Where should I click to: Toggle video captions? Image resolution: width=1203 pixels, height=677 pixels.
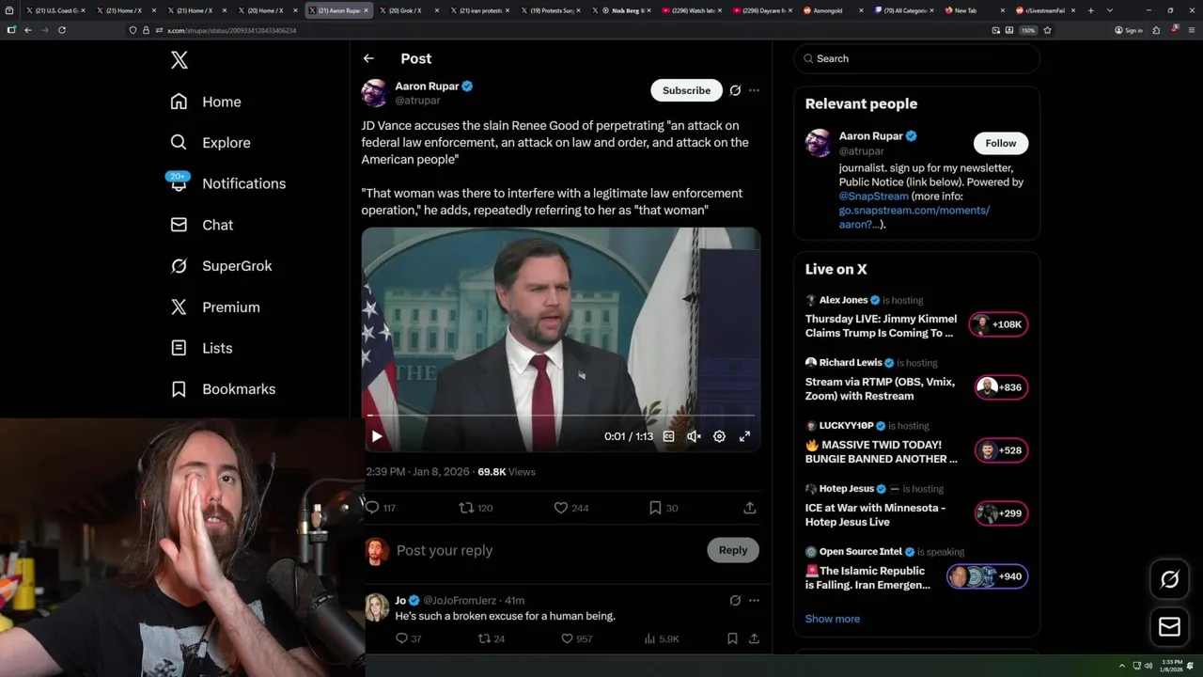click(668, 436)
